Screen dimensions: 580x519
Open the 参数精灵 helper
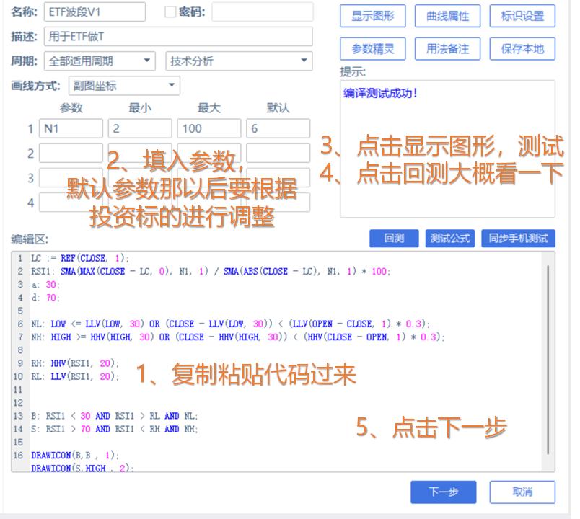[373, 49]
